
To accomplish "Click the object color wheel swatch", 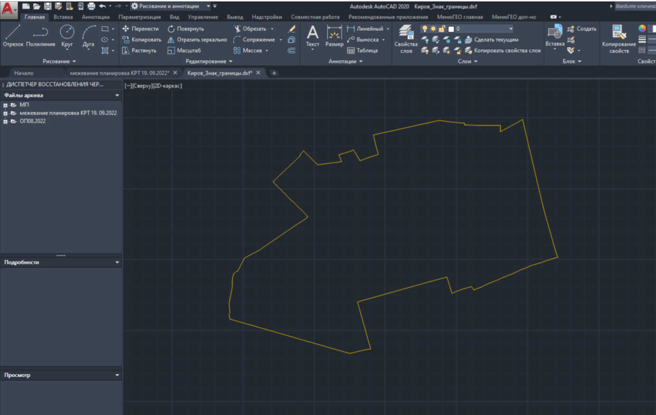I will click(642, 29).
